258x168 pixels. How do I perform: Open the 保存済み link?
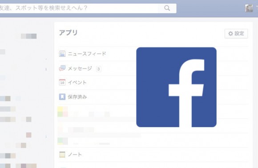click(x=77, y=97)
